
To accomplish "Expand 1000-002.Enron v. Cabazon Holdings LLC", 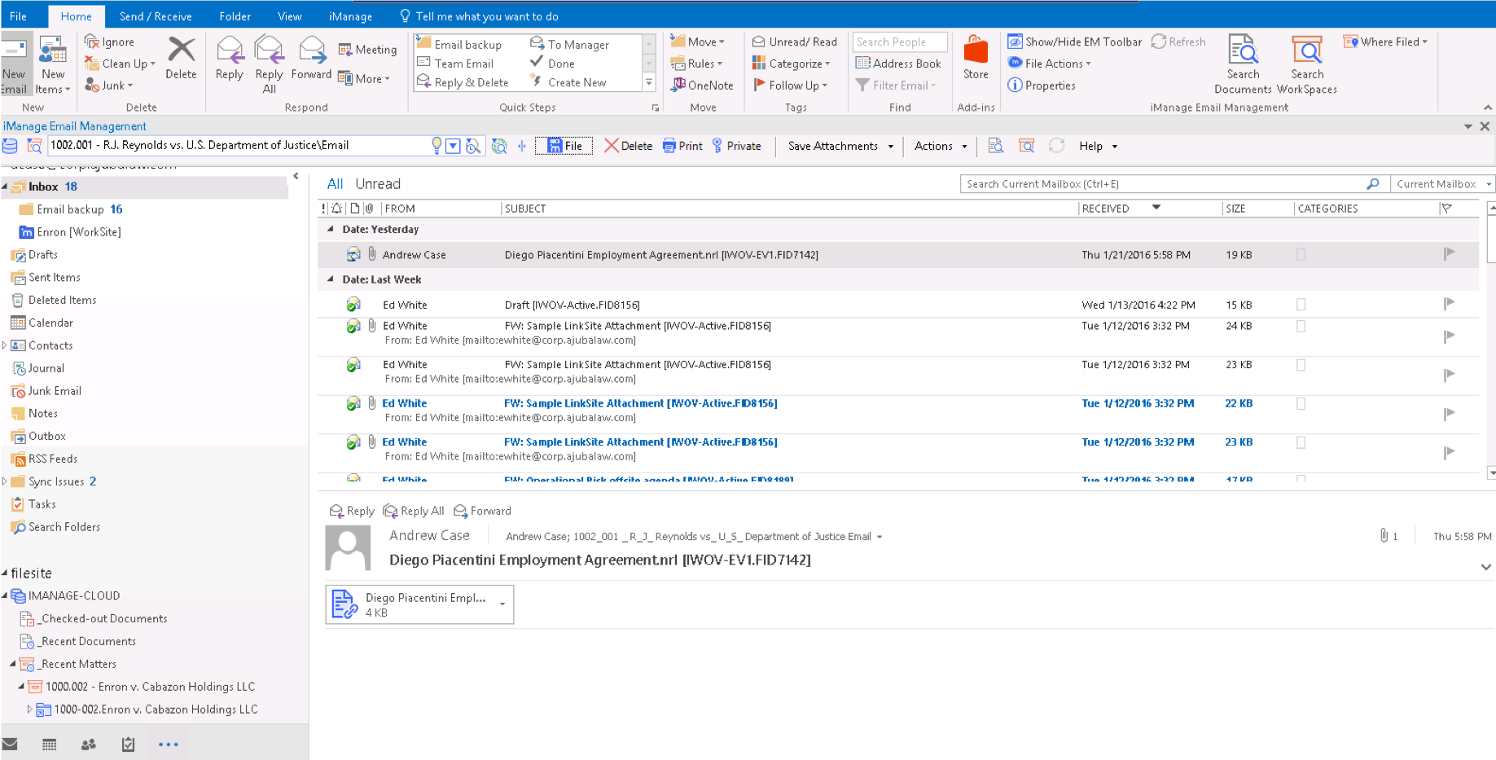I will point(30,709).
